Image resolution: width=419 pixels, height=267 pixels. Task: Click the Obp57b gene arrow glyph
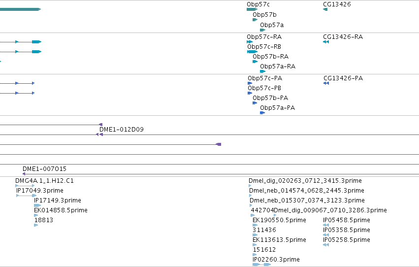(255, 20)
